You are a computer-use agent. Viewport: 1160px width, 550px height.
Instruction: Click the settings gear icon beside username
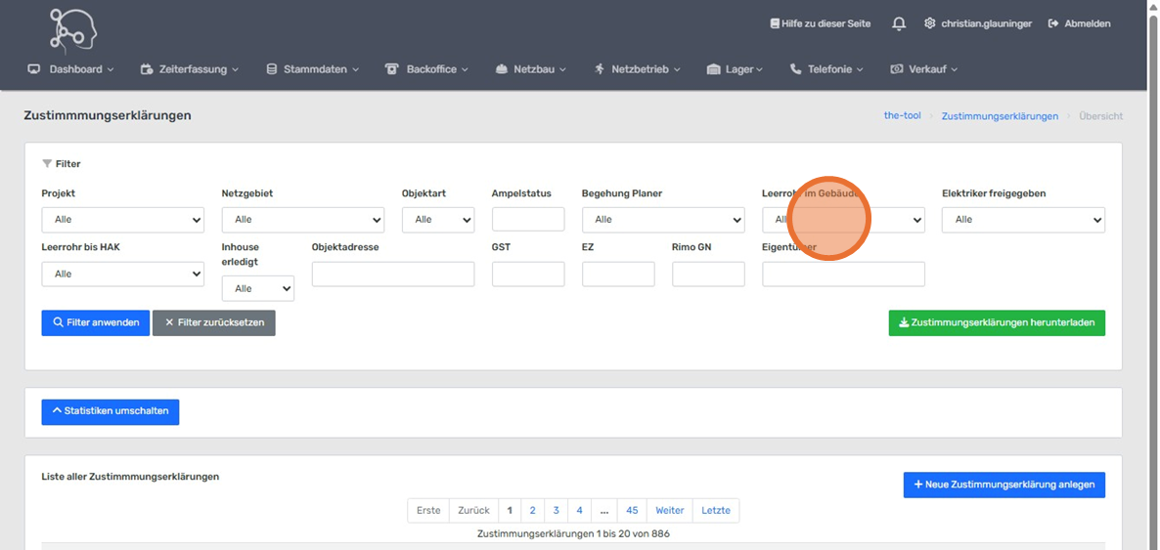(929, 23)
